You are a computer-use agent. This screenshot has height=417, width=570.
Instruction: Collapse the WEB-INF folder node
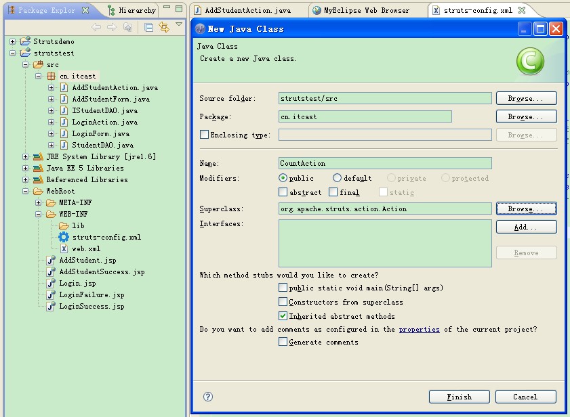(x=38, y=215)
